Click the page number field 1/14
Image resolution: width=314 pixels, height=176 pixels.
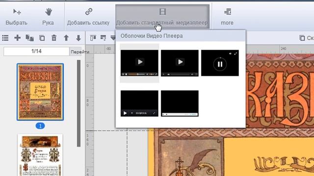coord(36,51)
